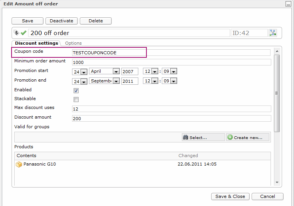This screenshot has width=294, height=206.
Task: Open the Promotion start hour dropdown
Action: pyautogui.click(x=155, y=72)
